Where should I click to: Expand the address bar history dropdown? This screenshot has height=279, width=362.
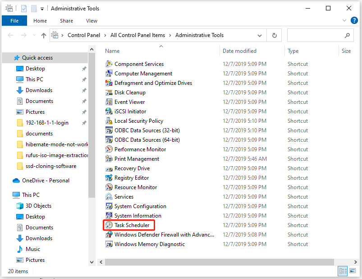point(260,35)
